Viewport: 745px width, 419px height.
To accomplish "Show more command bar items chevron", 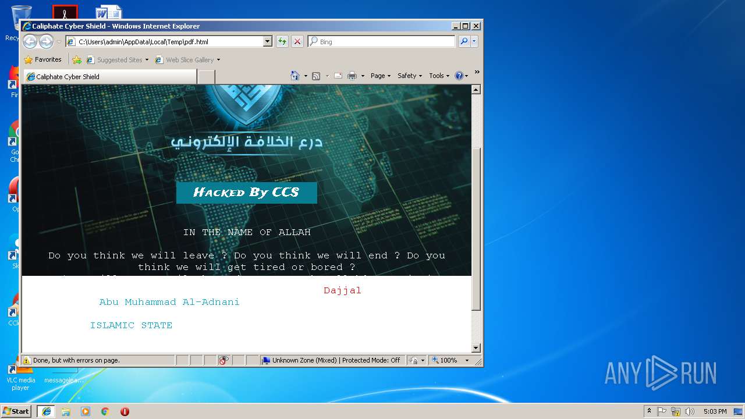I will [477, 73].
